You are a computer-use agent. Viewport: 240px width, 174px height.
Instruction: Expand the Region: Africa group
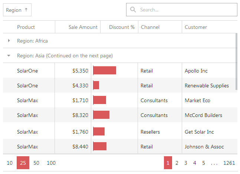point(9,41)
